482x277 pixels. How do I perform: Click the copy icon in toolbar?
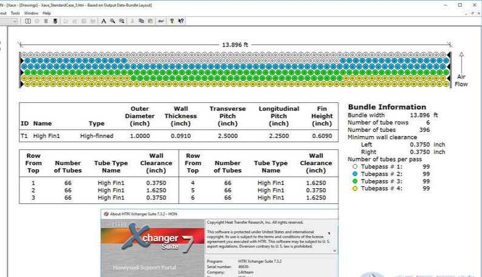point(141,21)
